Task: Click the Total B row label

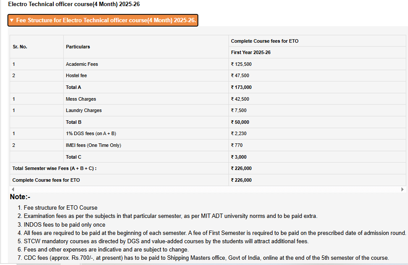Action: click(73, 122)
